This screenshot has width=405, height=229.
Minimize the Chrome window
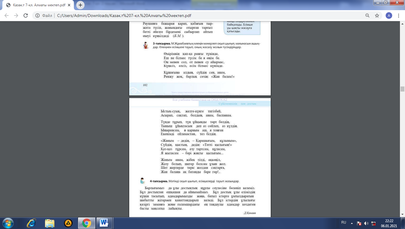point(378,2)
